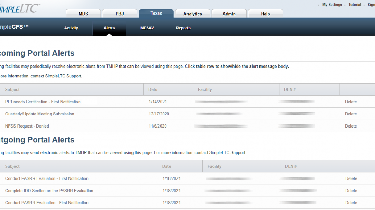Delete the Quarterly/Update Meeting Submission alert

pyautogui.click(x=351, y=114)
